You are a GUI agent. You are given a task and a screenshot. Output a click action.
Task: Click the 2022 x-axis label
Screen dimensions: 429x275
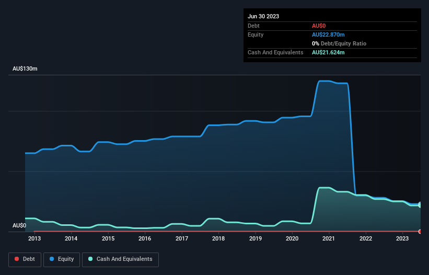click(x=366, y=238)
